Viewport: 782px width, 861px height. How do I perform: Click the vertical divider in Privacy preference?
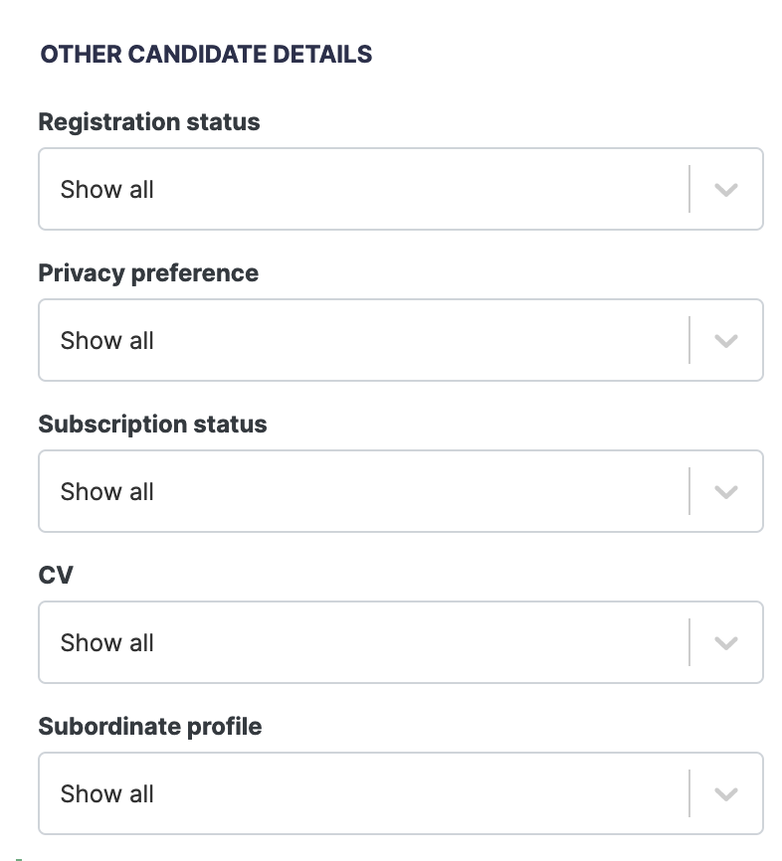[x=689, y=341]
